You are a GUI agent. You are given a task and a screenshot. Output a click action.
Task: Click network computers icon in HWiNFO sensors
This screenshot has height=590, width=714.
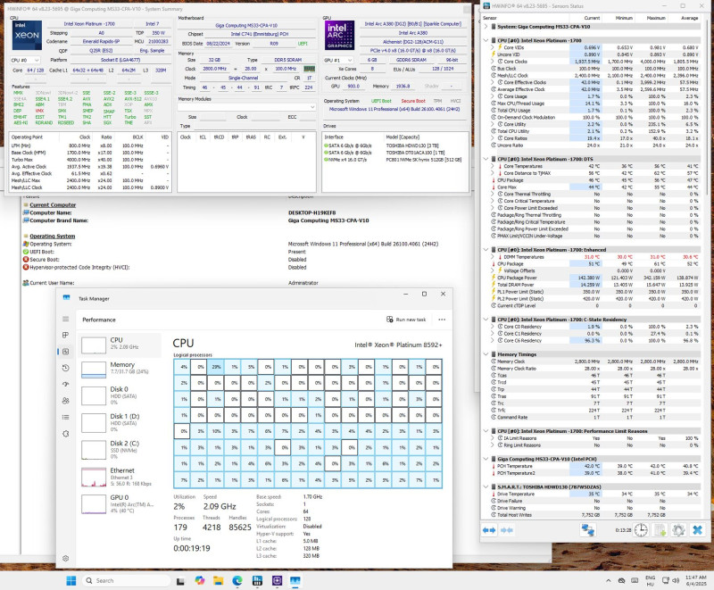588,530
